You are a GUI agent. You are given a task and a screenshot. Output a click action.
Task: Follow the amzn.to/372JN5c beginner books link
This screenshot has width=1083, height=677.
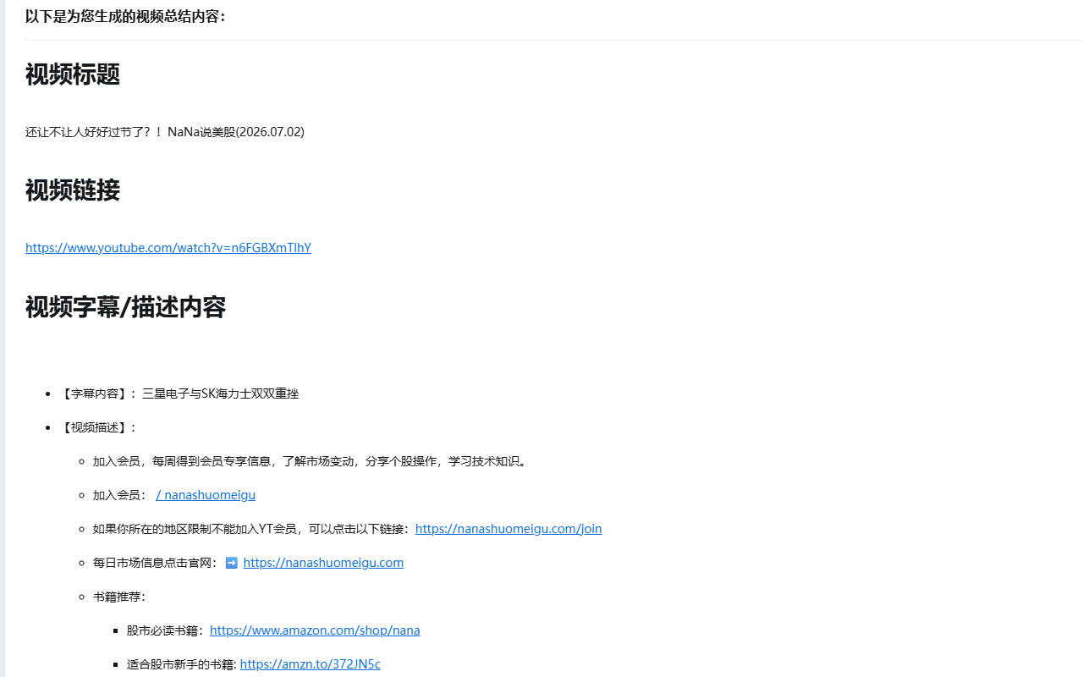point(311,664)
